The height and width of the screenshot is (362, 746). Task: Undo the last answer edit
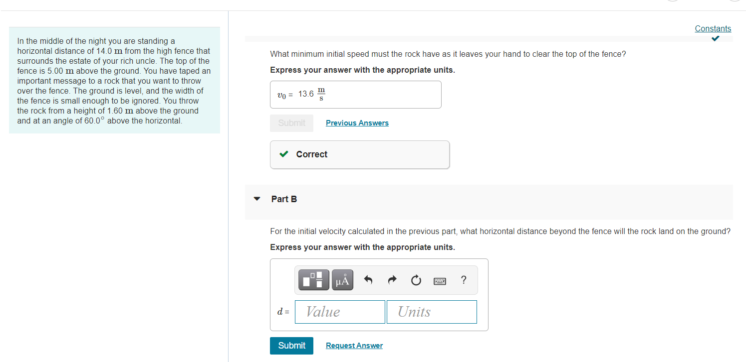click(x=368, y=280)
